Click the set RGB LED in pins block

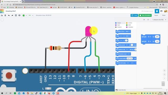[126, 63]
